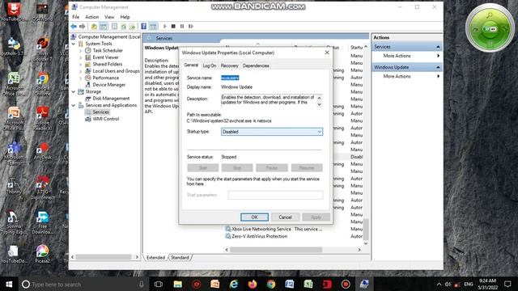Collapse the Services and Applications node
518x291 pixels.
pos(74,105)
